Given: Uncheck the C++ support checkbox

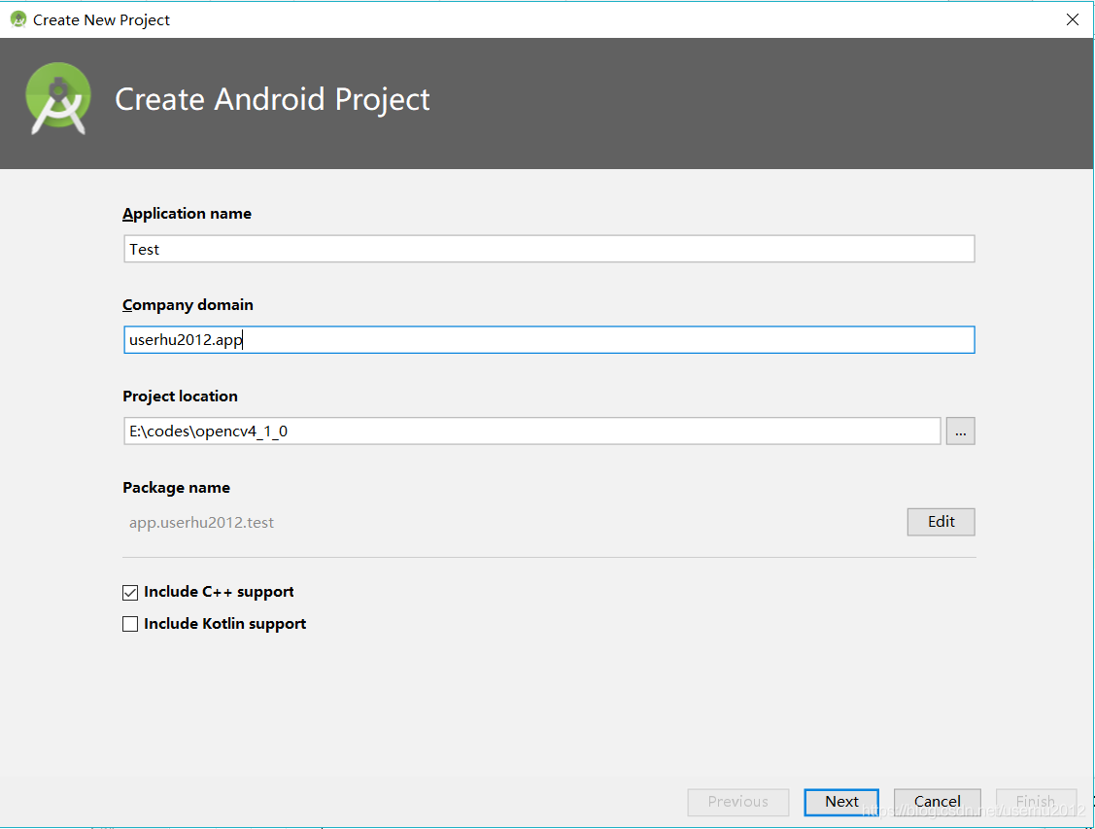Looking at the screenshot, I should tap(130, 592).
